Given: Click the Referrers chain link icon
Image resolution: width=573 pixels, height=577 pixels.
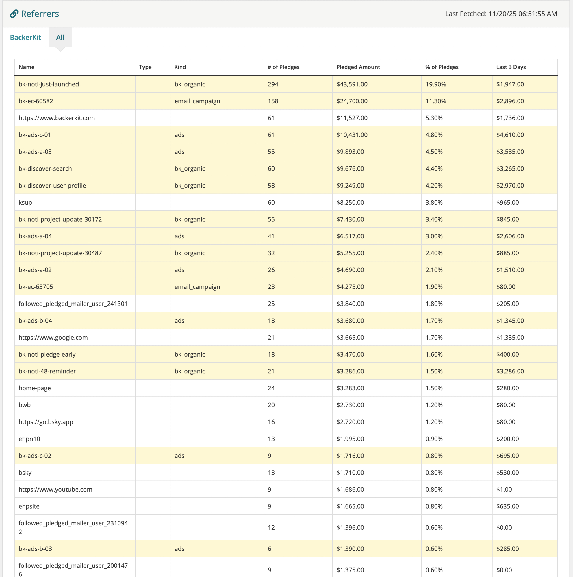Looking at the screenshot, I should point(14,14).
